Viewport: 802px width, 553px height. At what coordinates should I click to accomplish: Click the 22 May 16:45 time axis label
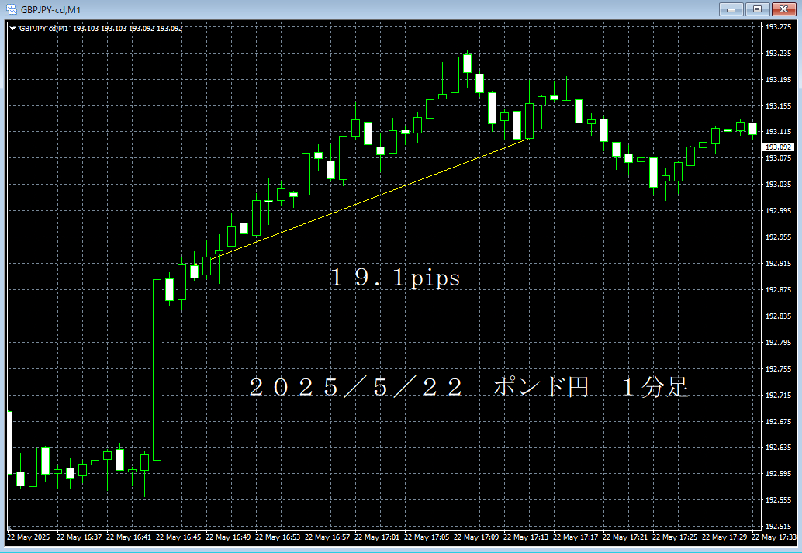pyautogui.click(x=181, y=537)
